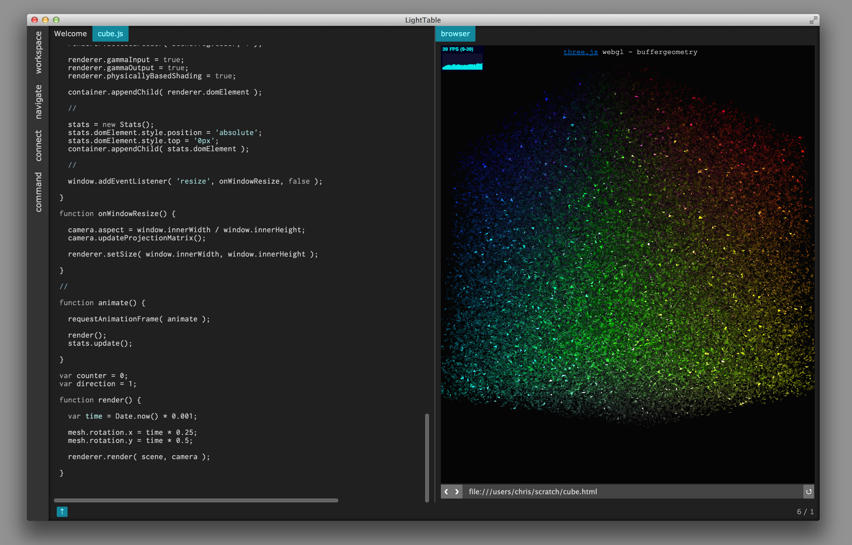Minimize the LightTable window

tap(45, 20)
